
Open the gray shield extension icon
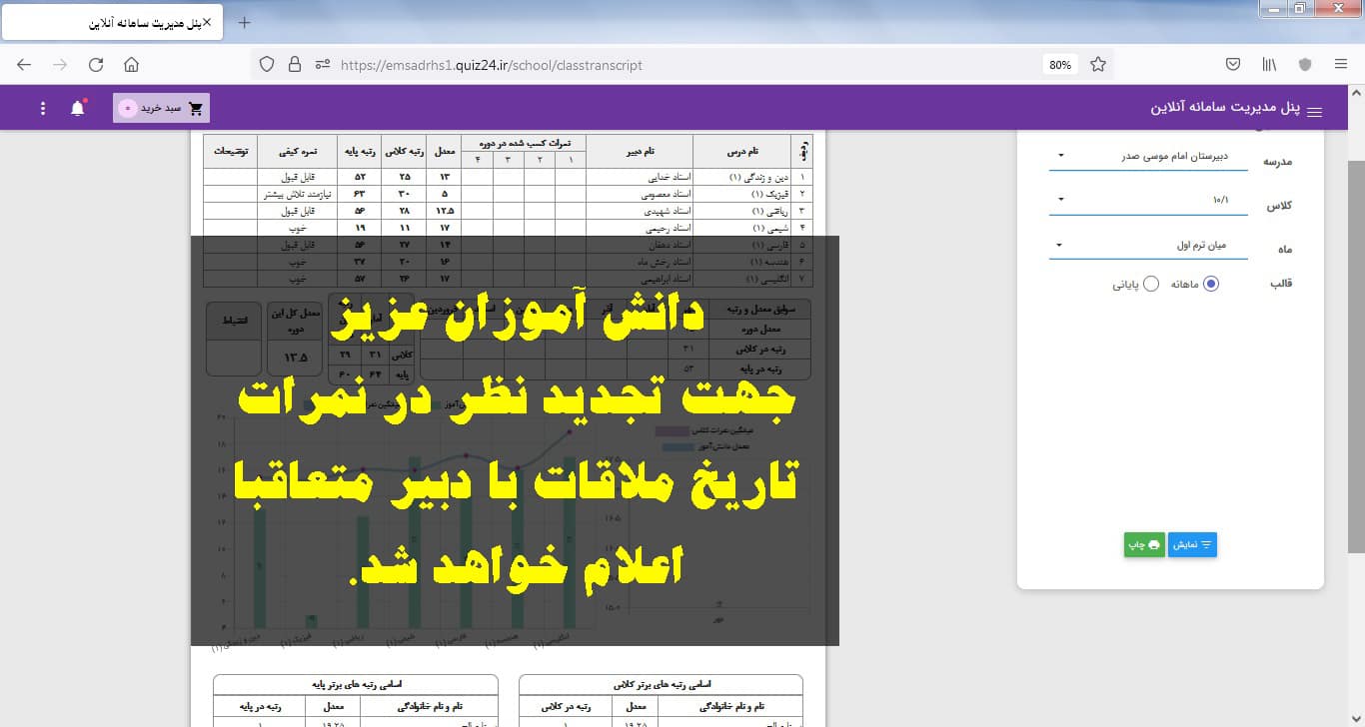coord(1305,64)
